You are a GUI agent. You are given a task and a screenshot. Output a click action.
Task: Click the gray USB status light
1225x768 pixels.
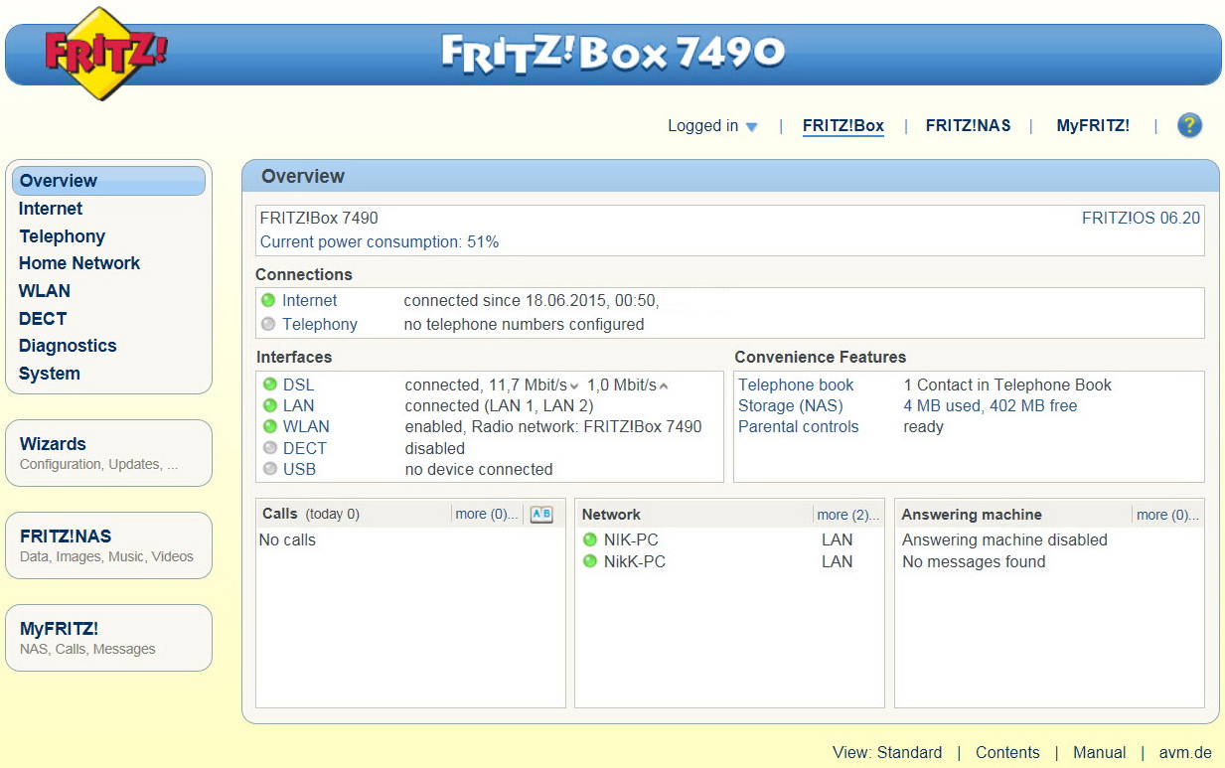[270, 469]
